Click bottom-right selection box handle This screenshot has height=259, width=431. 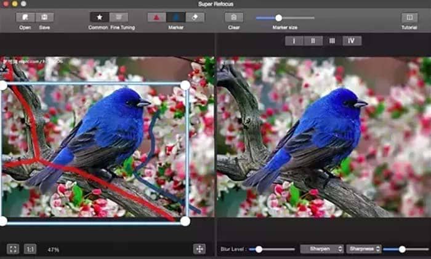[x=185, y=221]
